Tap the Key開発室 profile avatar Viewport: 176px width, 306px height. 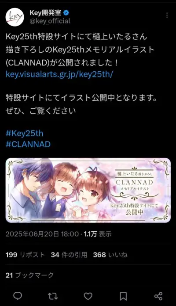(x=15, y=17)
